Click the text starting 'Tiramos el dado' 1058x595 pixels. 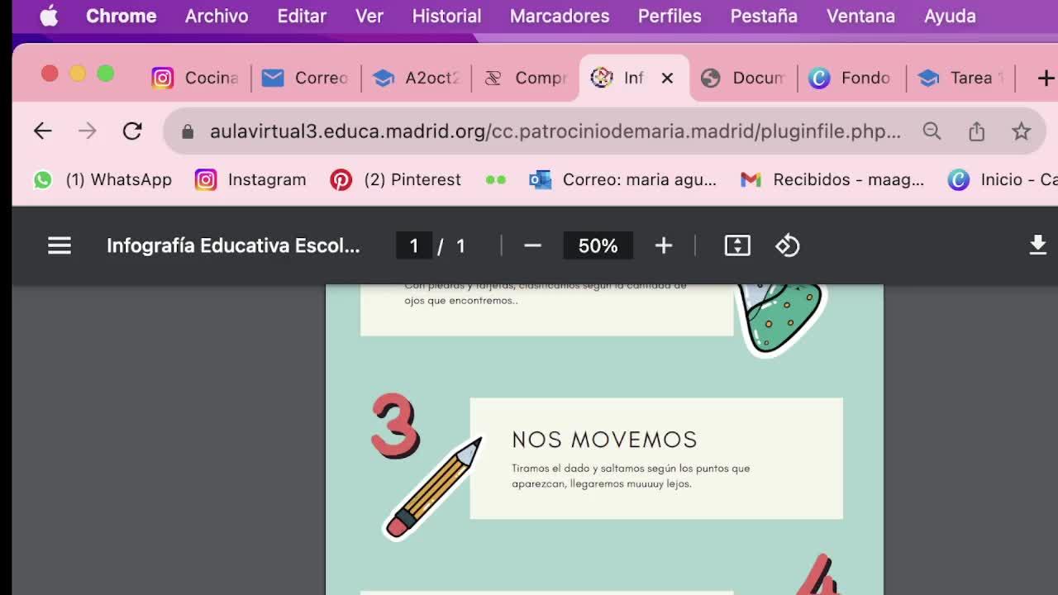(x=631, y=476)
